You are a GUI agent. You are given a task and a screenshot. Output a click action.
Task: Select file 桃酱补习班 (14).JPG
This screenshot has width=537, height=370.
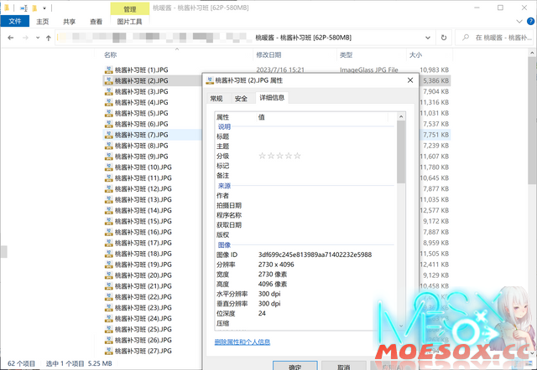143,210
